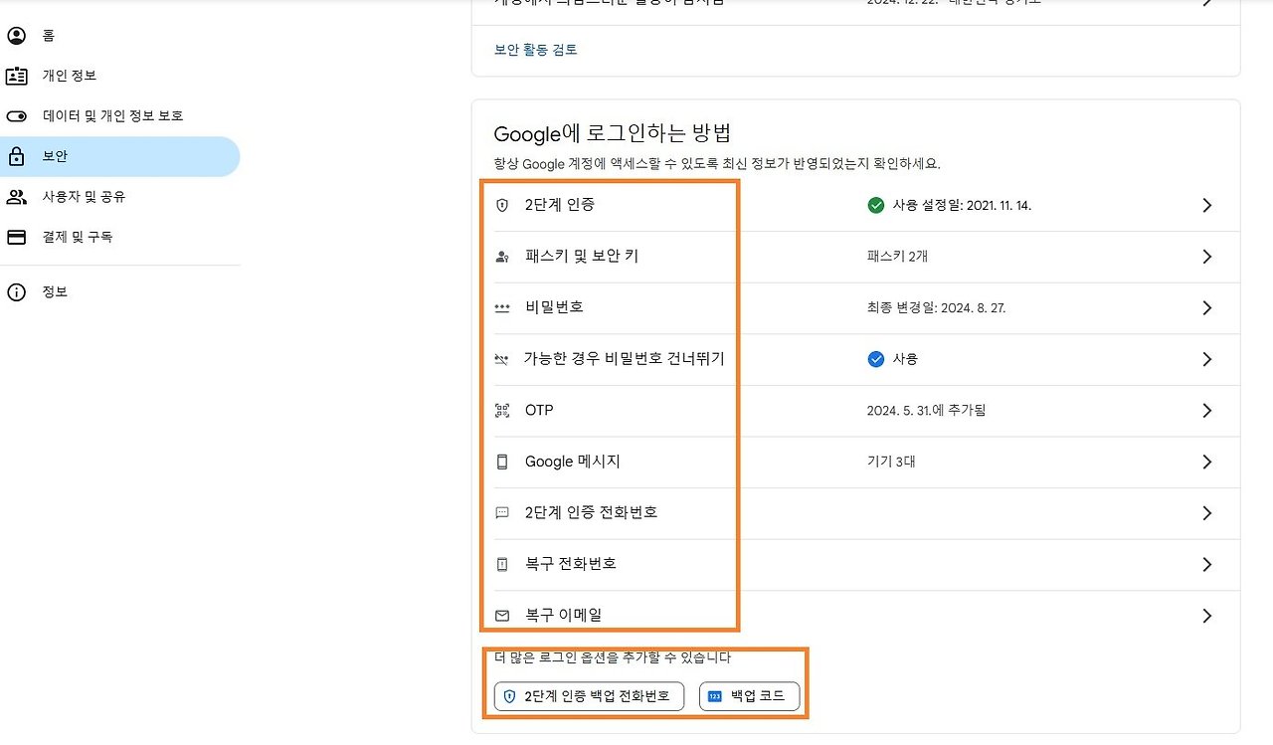The width and height of the screenshot is (1273, 745).
Task: Click the 정보 info icon in sidebar
Action: pos(18,291)
